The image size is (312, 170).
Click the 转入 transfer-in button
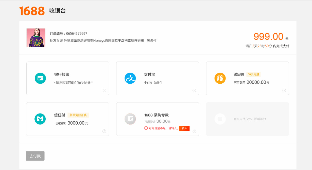(x=184, y=128)
